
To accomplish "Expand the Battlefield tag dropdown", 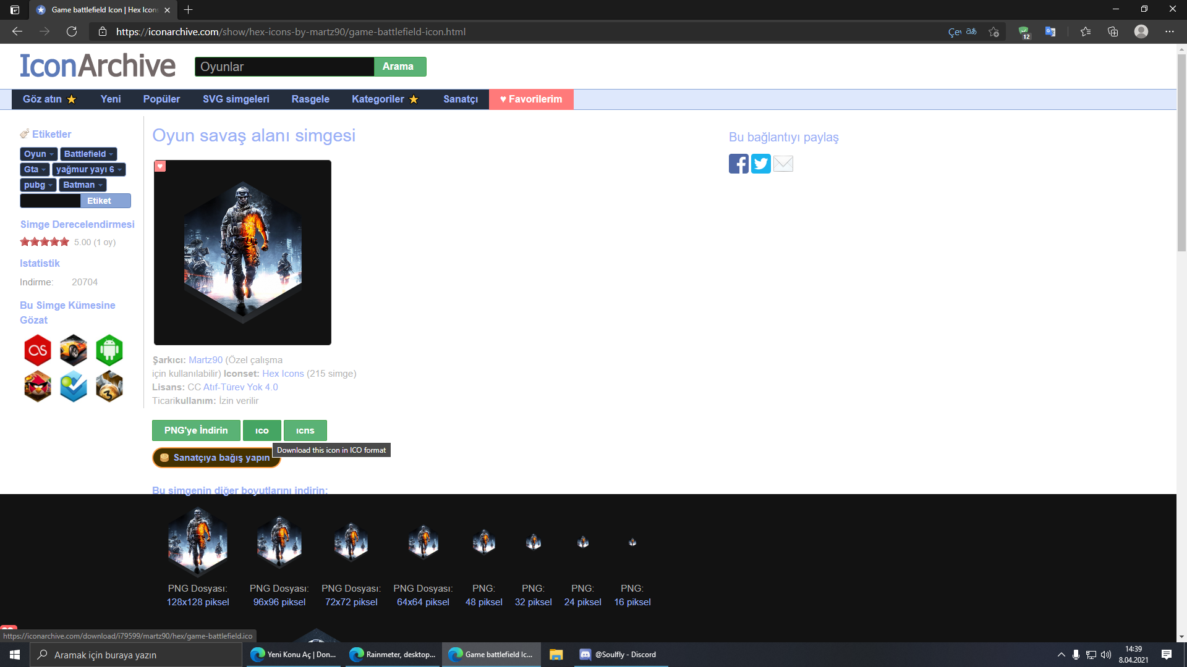I will point(111,154).
